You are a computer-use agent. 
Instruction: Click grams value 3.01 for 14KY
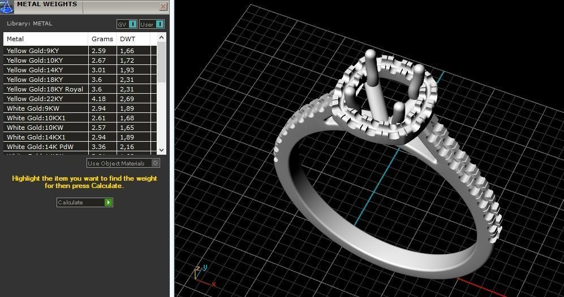[x=98, y=69]
